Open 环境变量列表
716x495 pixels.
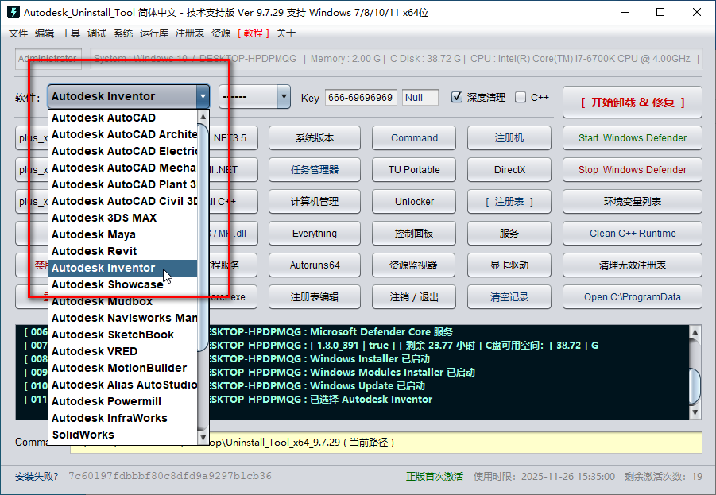633,201
